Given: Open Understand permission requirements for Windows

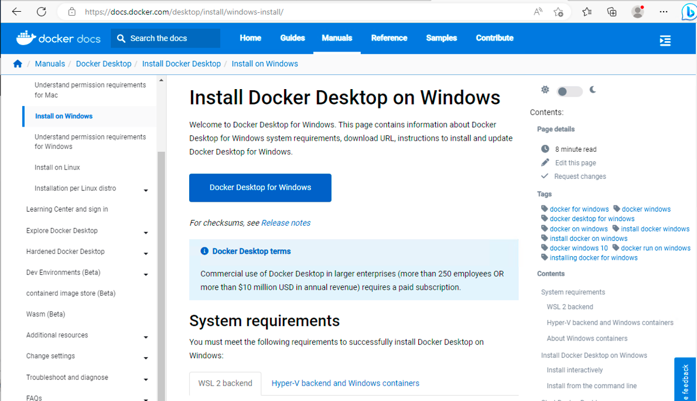Looking at the screenshot, I should point(90,141).
